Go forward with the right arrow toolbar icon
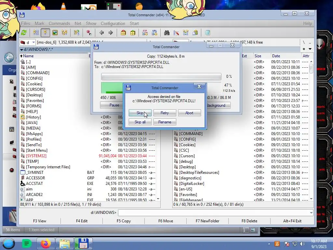Screen dimensions: 333x250 [x=111, y=33]
